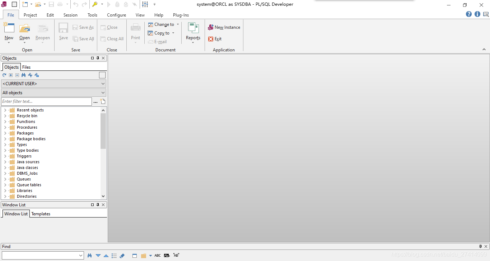Viewport: 490px width, 261px height.
Task: Select the Recycle bin tree item
Action: (x=27, y=116)
